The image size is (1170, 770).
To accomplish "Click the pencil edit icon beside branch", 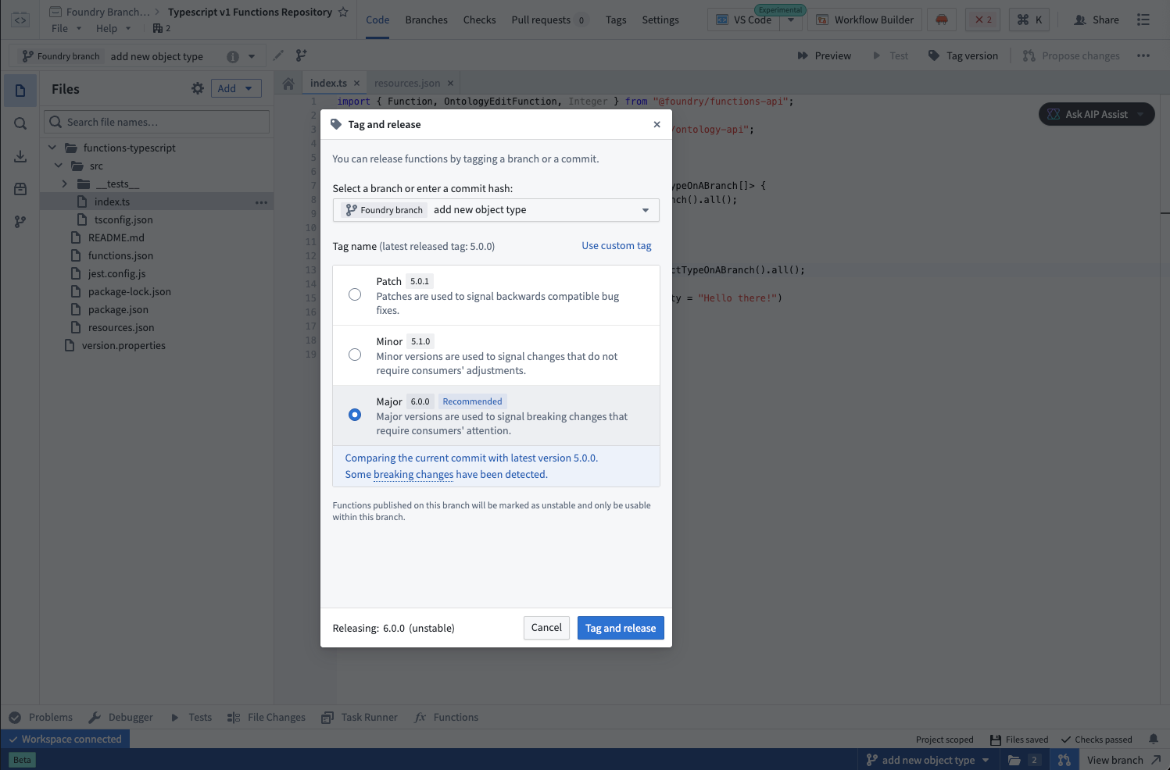I will tap(279, 55).
